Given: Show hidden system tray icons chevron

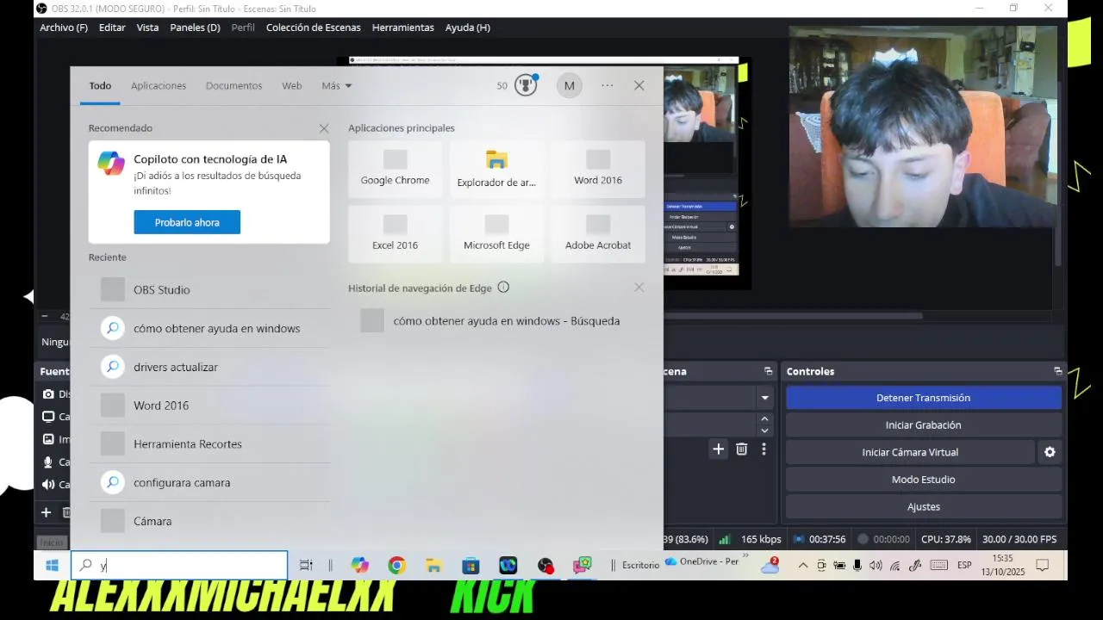Looking at the screenshot, I should point(802,565).
